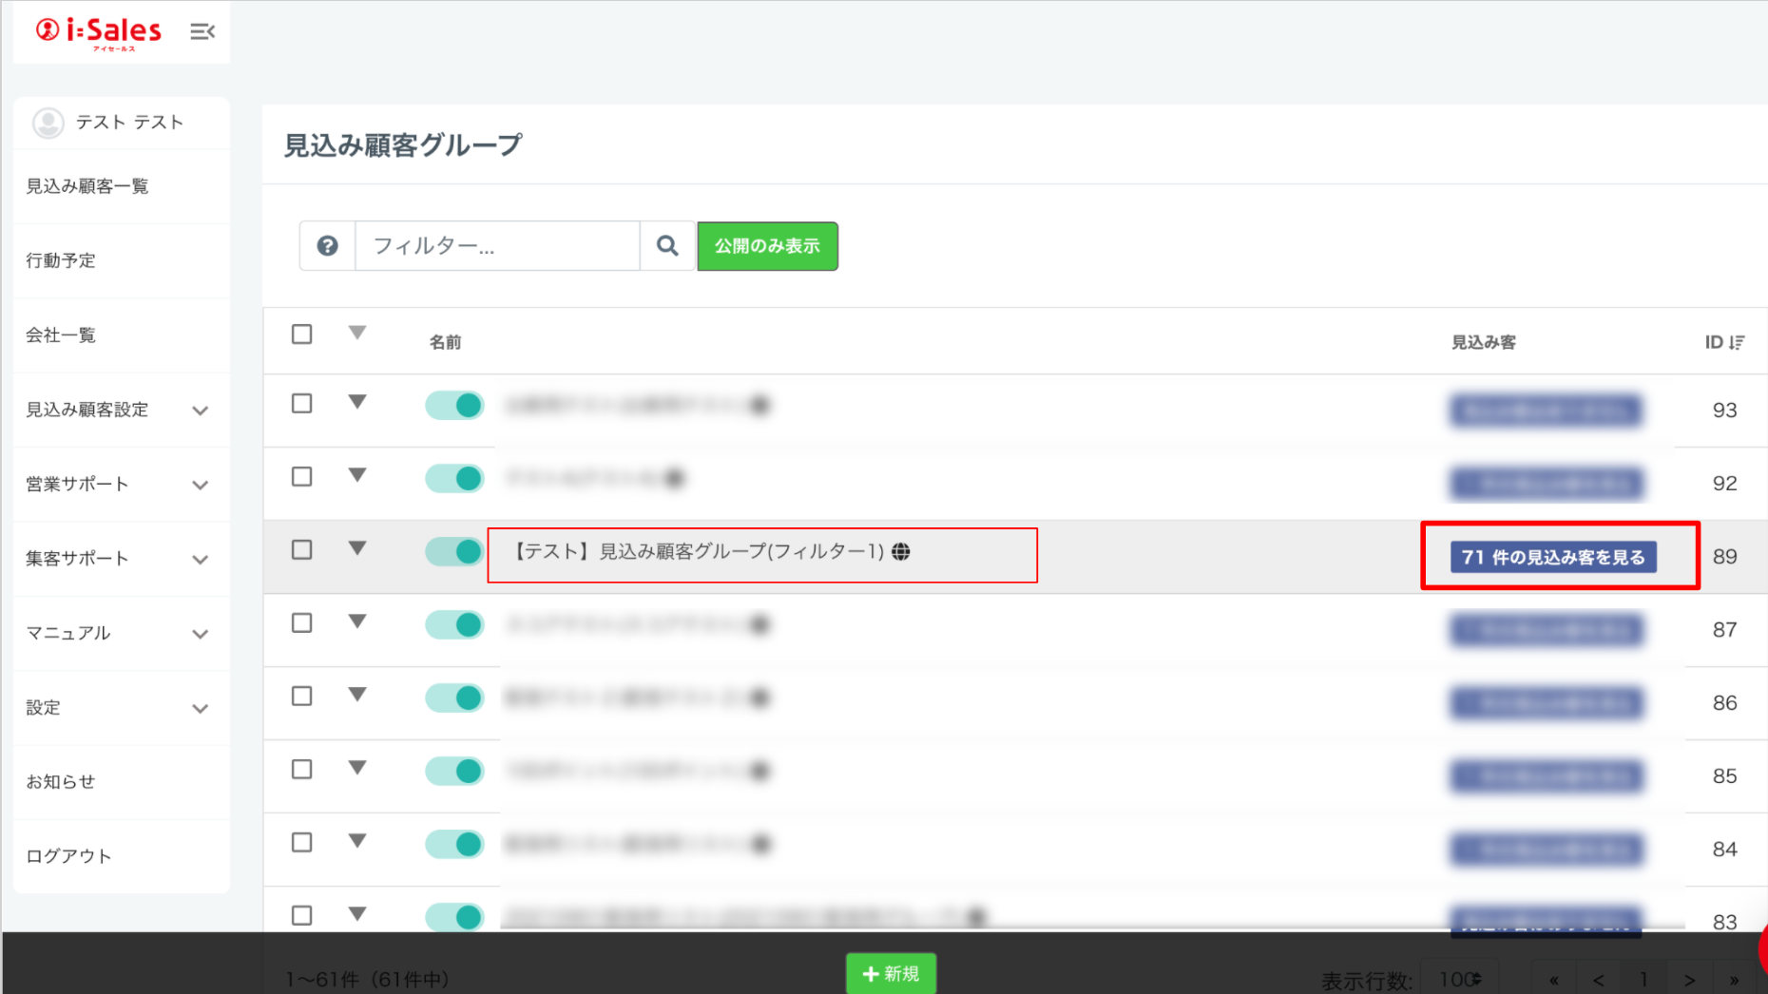1768x994 pixels.
Task: Open filter help question mark icon
Action: (327, 246)
